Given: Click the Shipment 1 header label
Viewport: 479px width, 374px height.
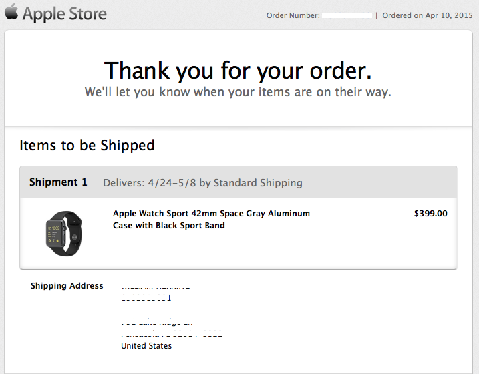Looking at the screenshot, I should pyautogui.click(x=58, y=182).
